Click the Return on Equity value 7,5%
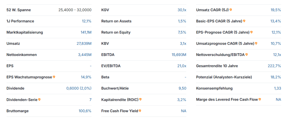This screenshot has height=119, width=290. coord(182,32)
